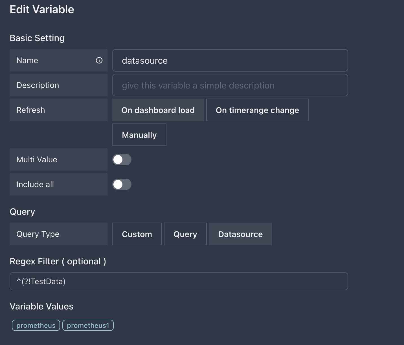404x345 pixels.
Task: Choose the Manually refresh option
Action: pos(139,135)
